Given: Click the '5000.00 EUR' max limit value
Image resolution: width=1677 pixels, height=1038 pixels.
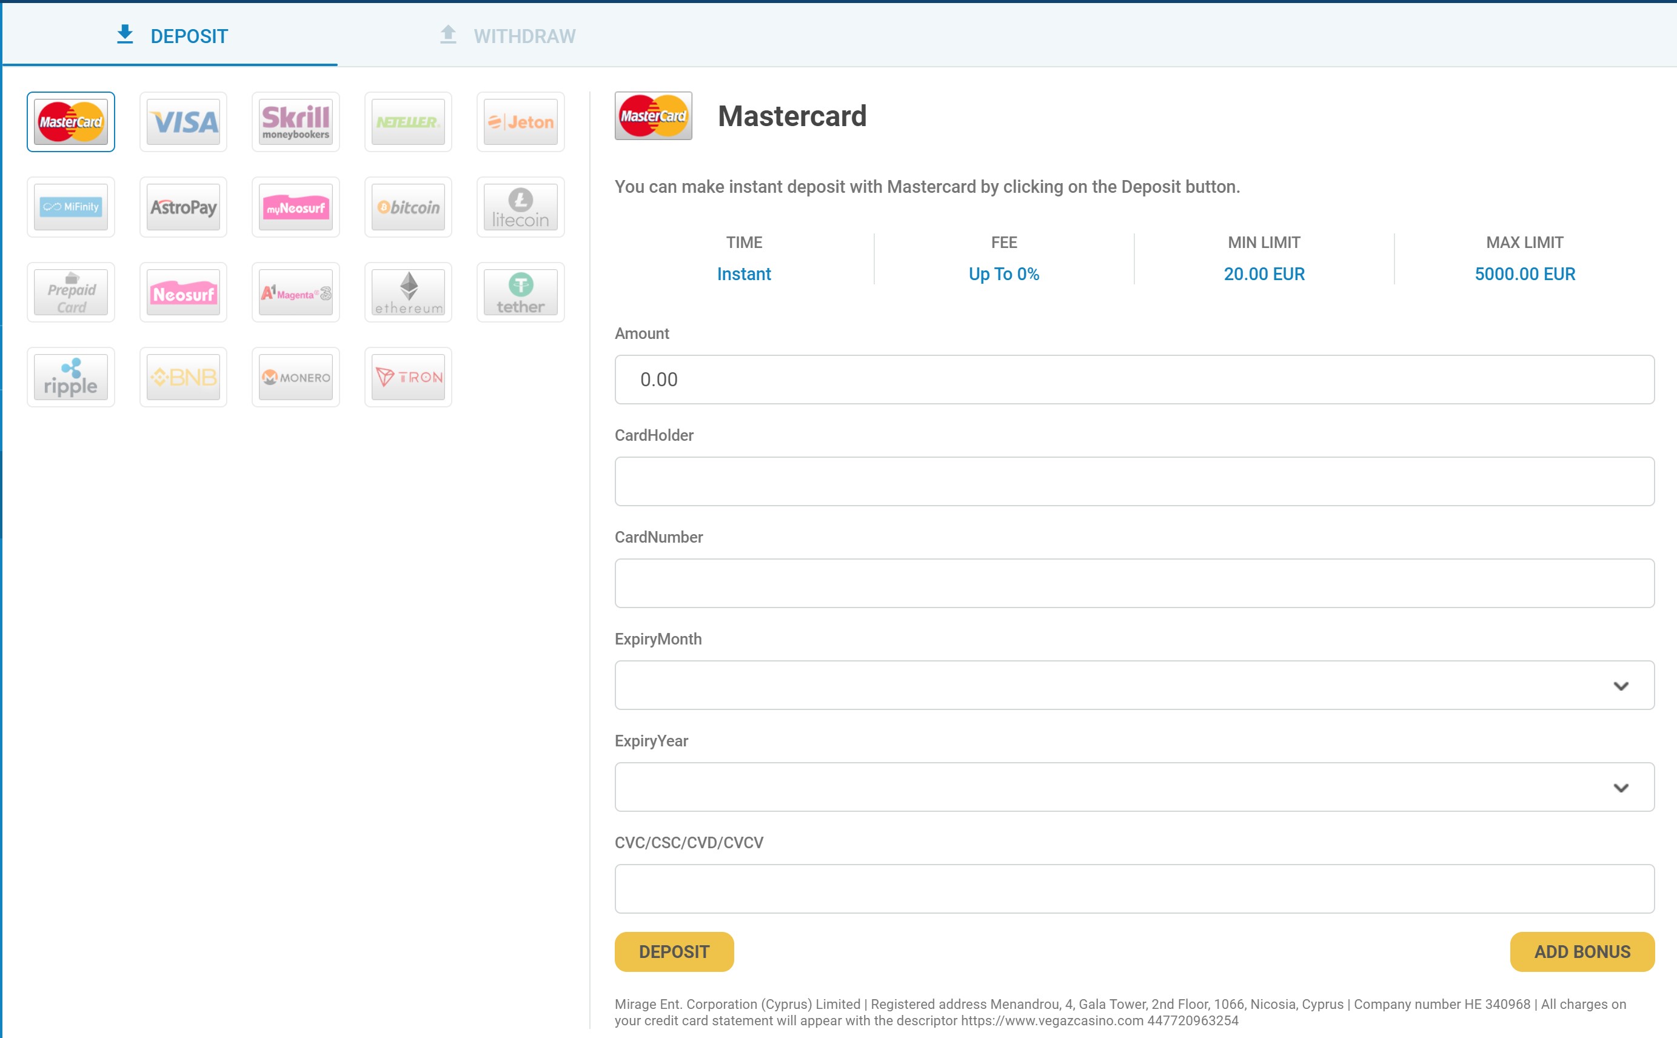Looking at the screenshot, I should (x=1525, y=274).
